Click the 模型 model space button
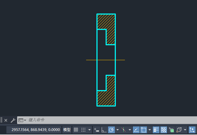Screen dimensions: 197x135 (x=67, y=130)
